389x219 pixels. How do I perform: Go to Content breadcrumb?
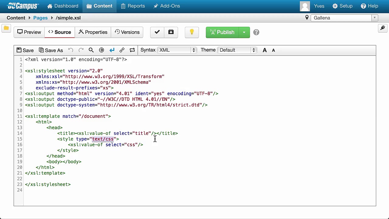click(16, 18)
